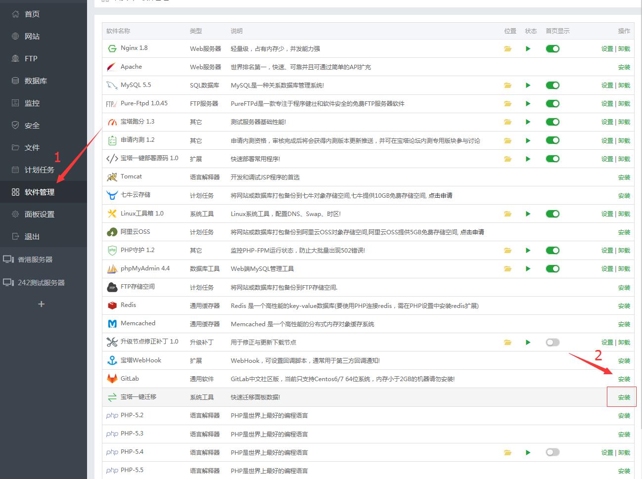Click the Memcached icon
642x479 pixels.
tap(112, 323)
